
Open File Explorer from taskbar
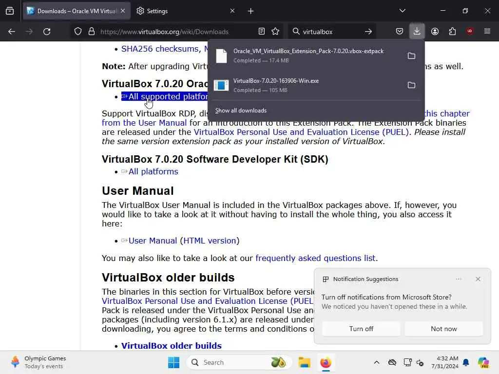point(304,362)
